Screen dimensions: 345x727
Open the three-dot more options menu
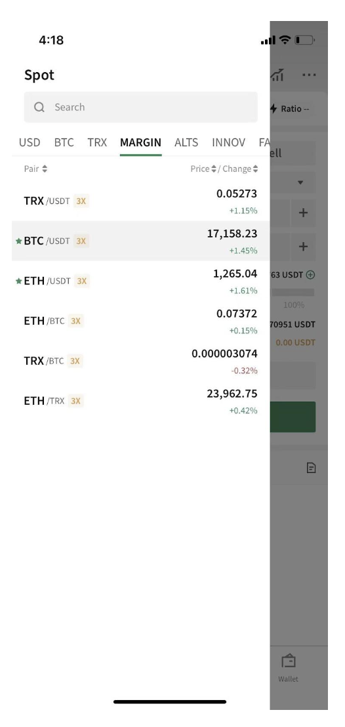(309, 75)
